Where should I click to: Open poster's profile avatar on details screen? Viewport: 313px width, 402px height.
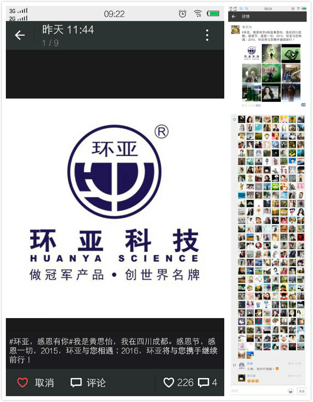(235, 29)
